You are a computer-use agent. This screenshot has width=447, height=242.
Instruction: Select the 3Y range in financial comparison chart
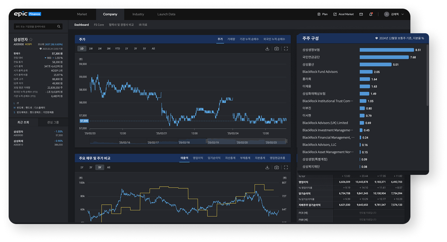point(91,168)
